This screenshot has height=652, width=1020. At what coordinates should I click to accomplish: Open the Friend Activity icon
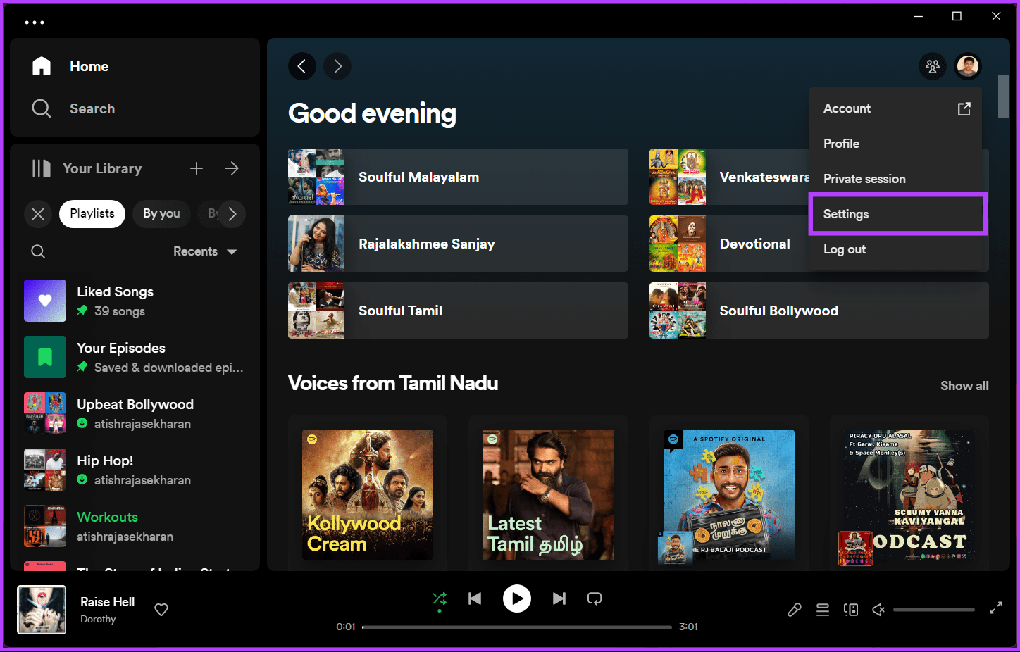[933, 66]
